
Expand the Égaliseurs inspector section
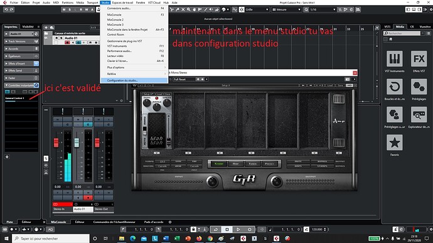[21, 56]
